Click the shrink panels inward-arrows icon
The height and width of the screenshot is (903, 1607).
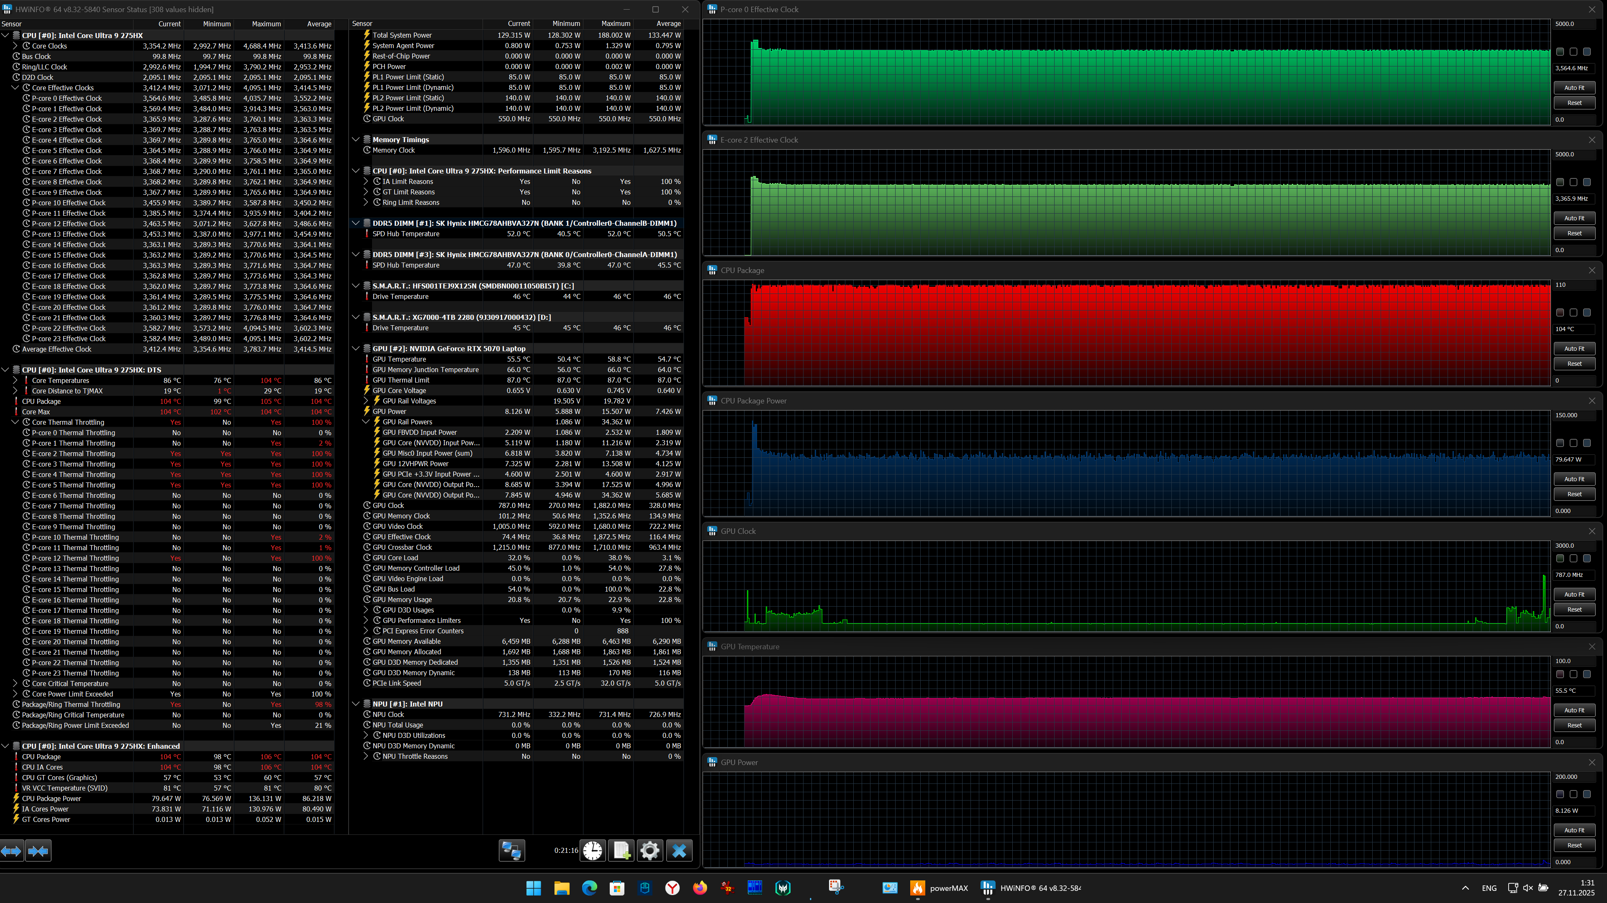pyautogui.click(x=38, y=851)
